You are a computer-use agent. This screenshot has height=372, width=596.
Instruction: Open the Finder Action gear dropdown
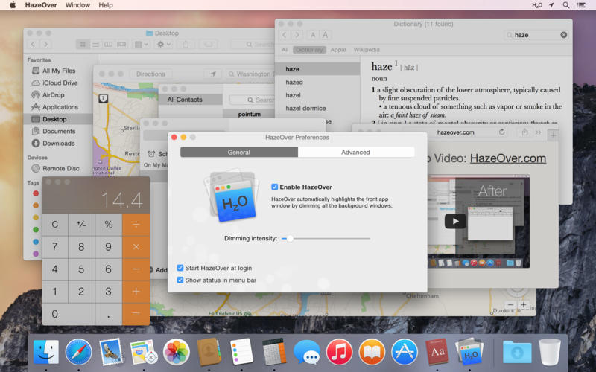[x=162, y=45]
